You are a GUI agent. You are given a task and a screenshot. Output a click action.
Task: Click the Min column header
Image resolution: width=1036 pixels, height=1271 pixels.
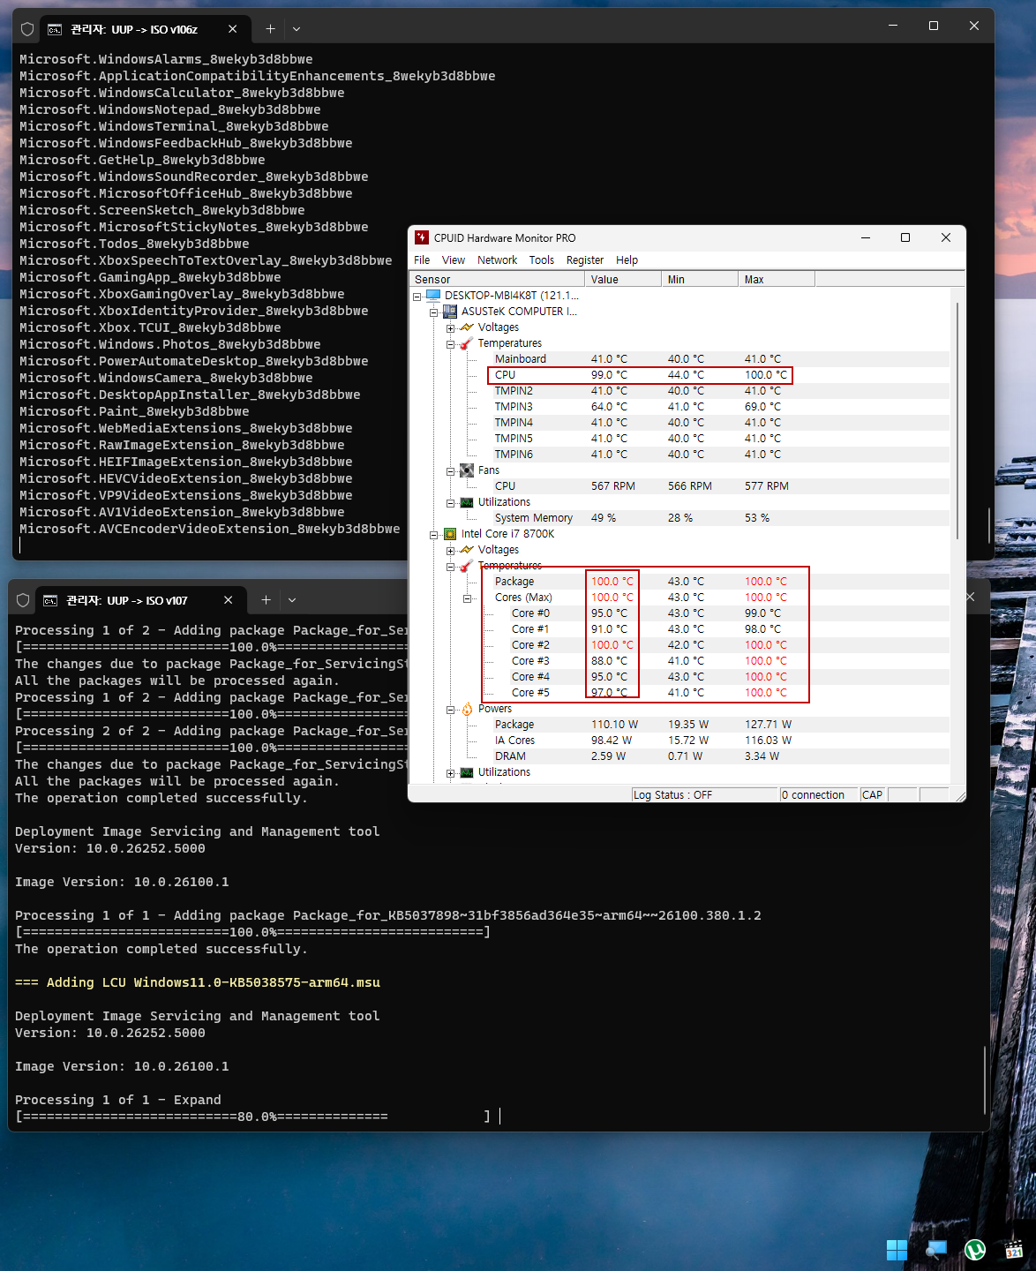coord(700,279)
